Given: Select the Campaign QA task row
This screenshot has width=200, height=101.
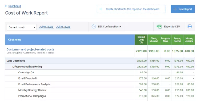Looking at the screenshot, I should 100,73.
